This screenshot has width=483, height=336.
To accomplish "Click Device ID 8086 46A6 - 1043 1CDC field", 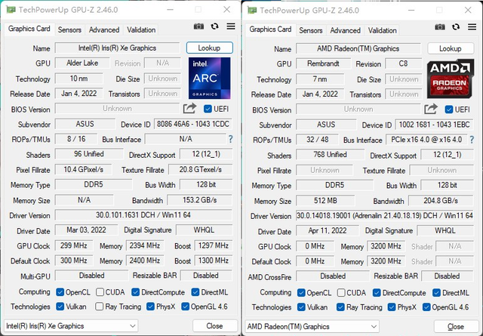I will coord(193,124).
